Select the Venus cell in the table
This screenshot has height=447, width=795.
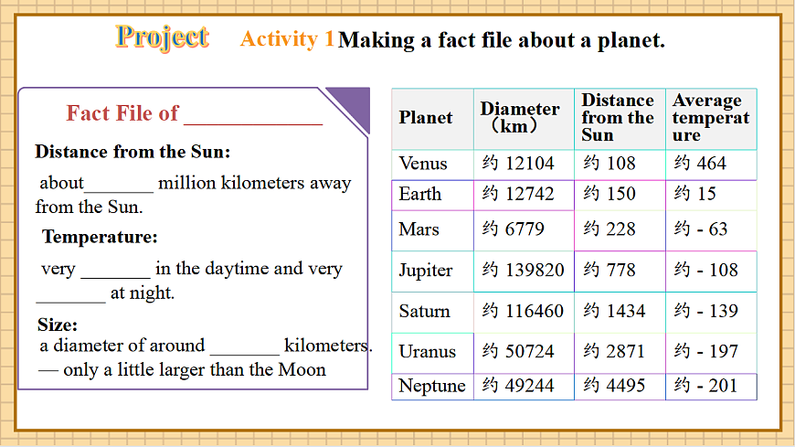[x=431, y=165]
